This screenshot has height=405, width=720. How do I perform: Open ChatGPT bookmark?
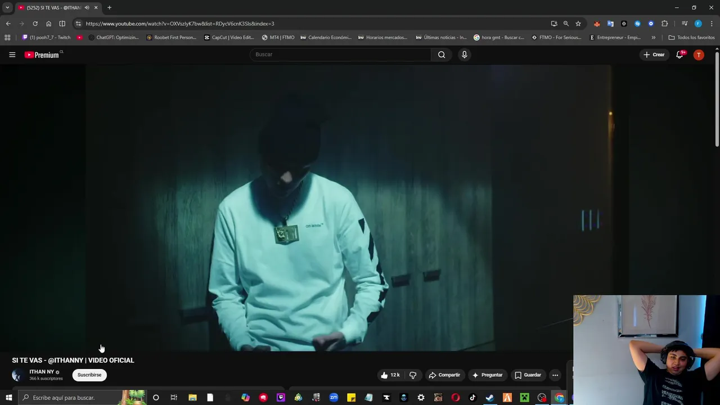[114, 38]
